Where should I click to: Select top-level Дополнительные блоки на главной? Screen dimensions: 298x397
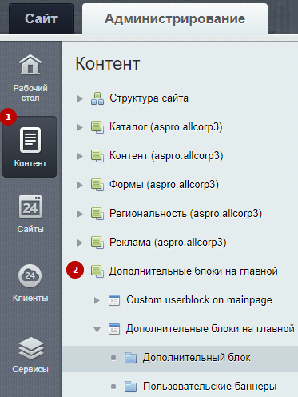193,271
